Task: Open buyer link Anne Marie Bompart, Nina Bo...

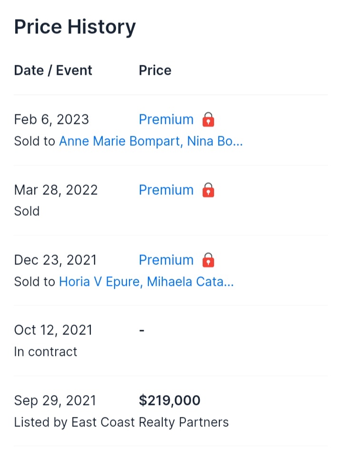Action: [151, 141]
